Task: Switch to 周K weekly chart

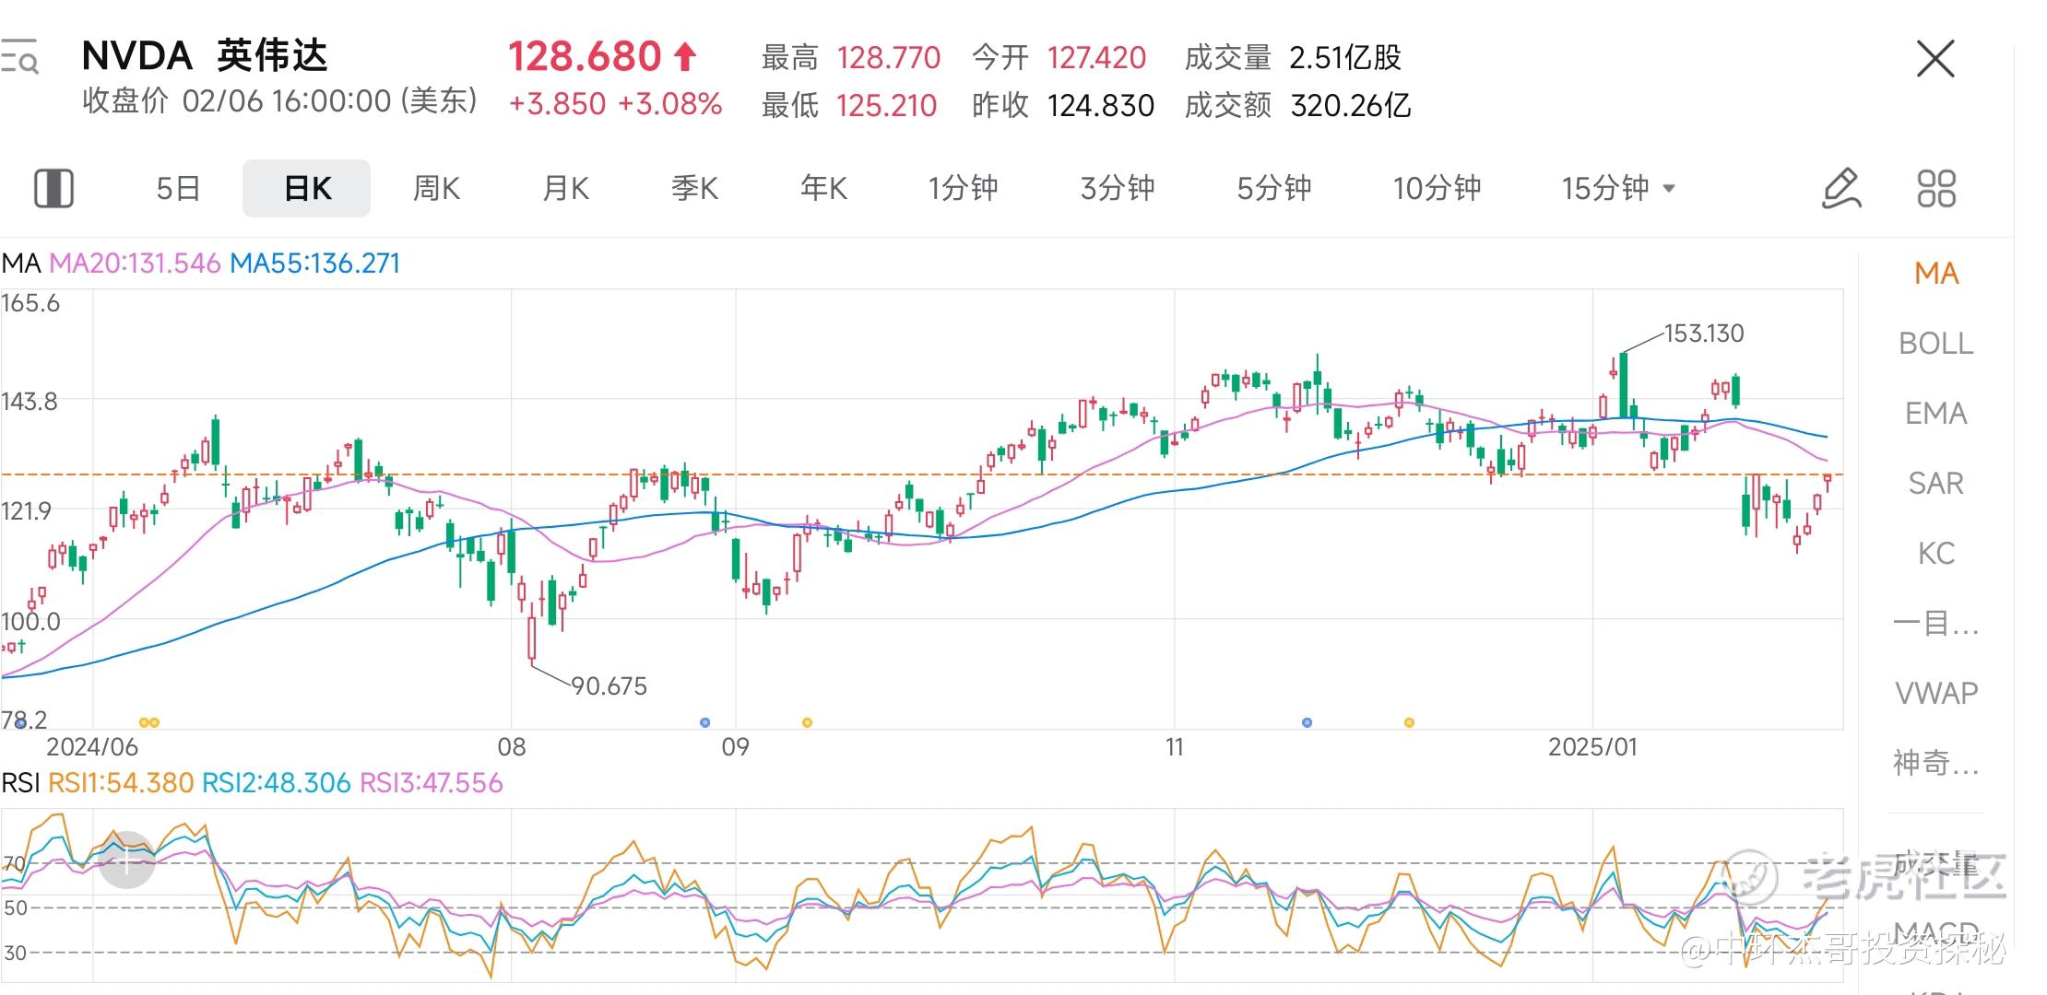Action: pyautogui.click(x=436, y=188)
